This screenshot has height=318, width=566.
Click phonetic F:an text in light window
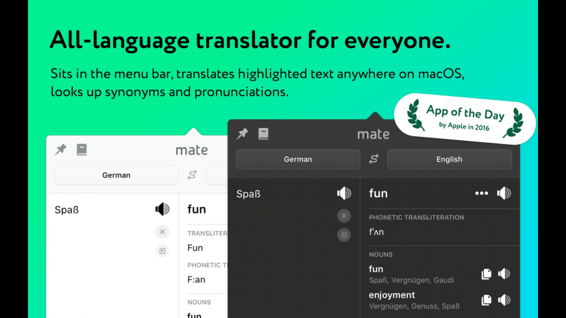coord(196,280)
